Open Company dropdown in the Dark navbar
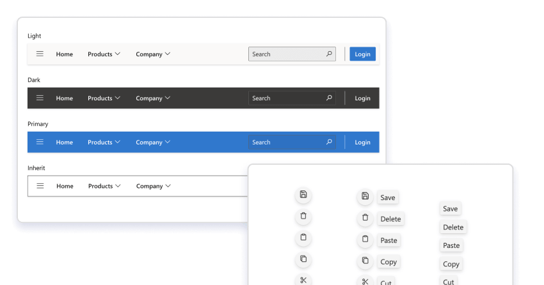The height and width of the screenshot is (285, 544). coord(153,98)
